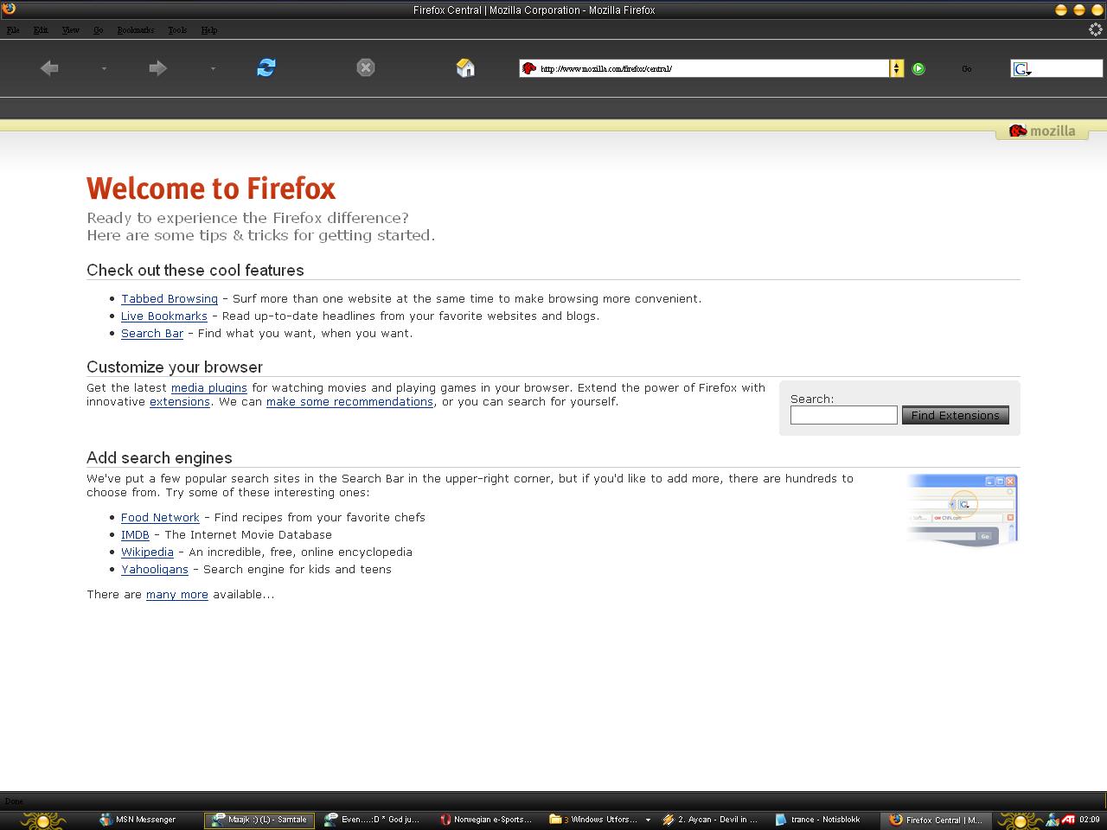The height and width of the screenshot is (830, 1107).
Task: Open the Help menu
Action: [x=209, y=29]
